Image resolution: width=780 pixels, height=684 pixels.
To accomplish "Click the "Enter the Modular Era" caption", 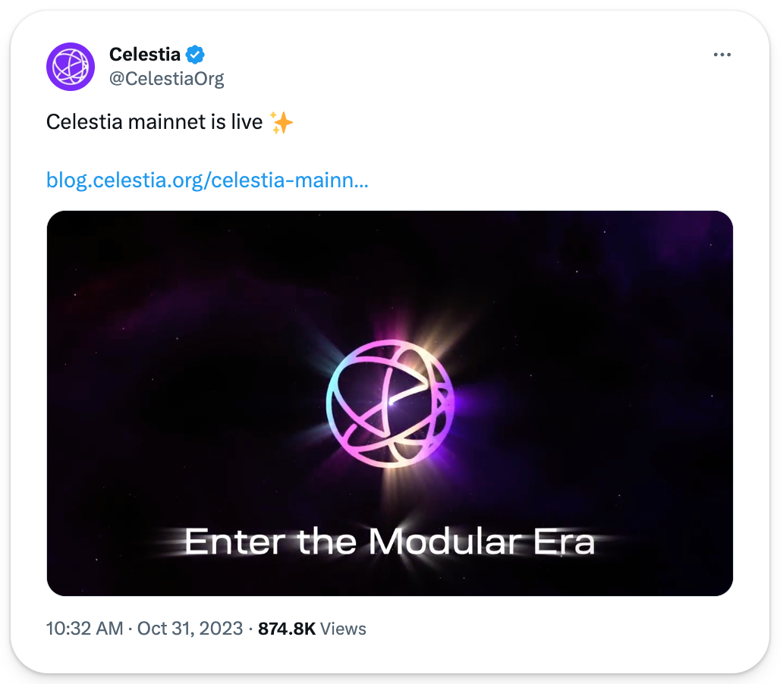I will (x=389, y=542).
